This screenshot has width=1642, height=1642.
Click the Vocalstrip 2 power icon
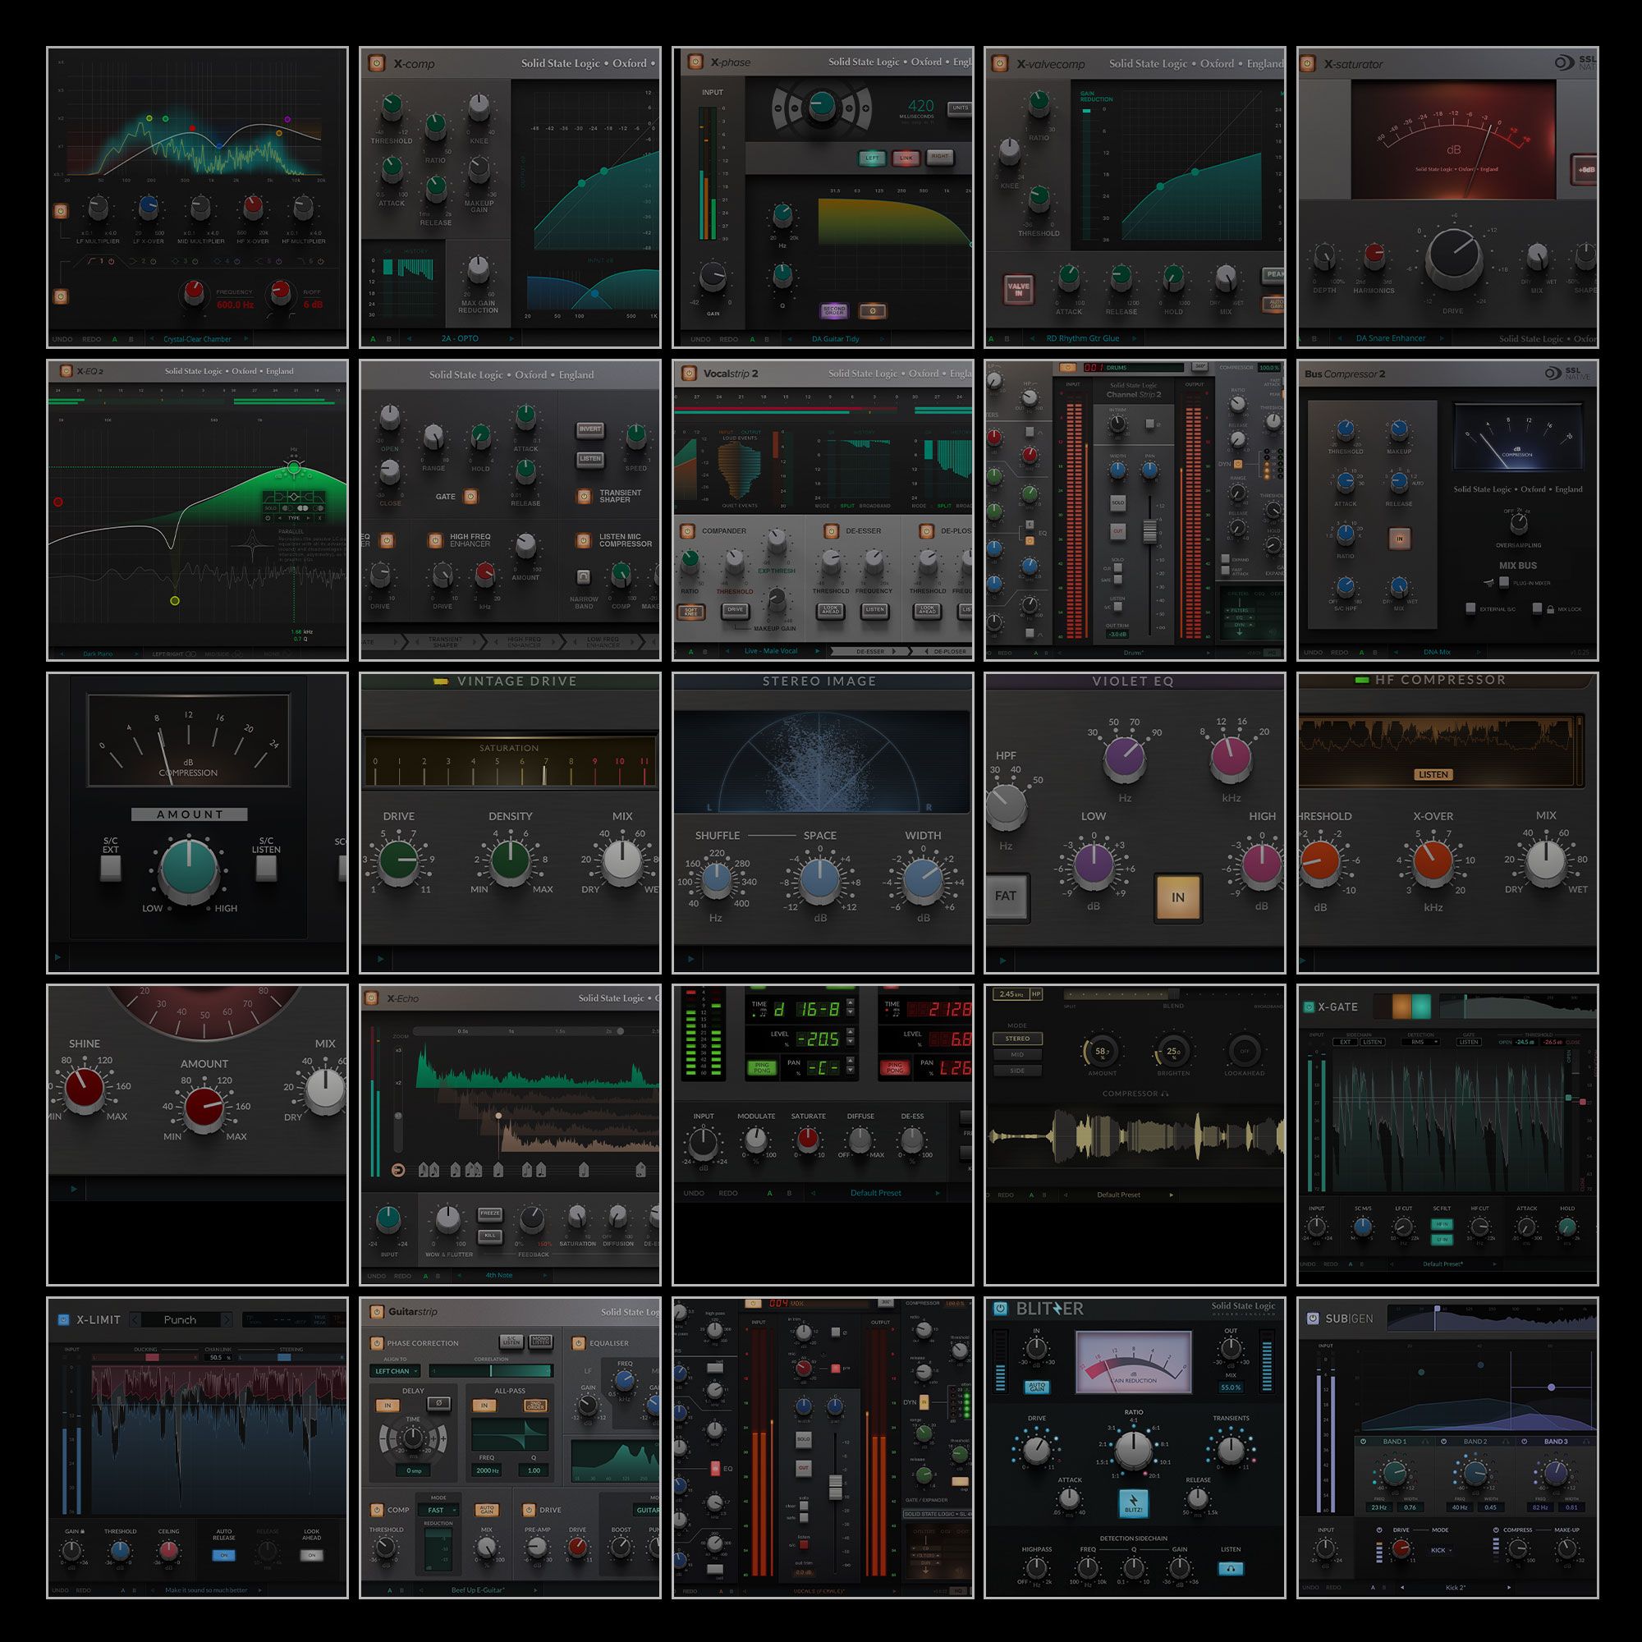coord(690,373)
